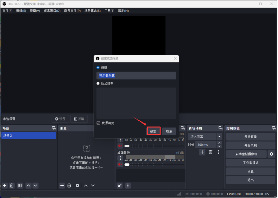Open the virtual camera settings gear
The image size is (278, 198).
(271, 154)
